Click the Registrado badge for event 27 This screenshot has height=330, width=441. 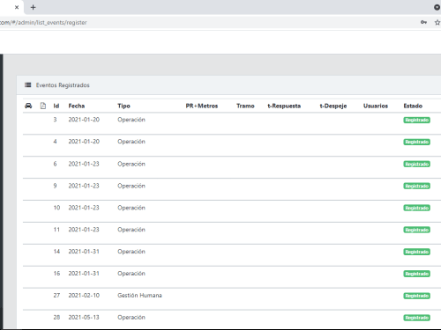tap(416, 296)
